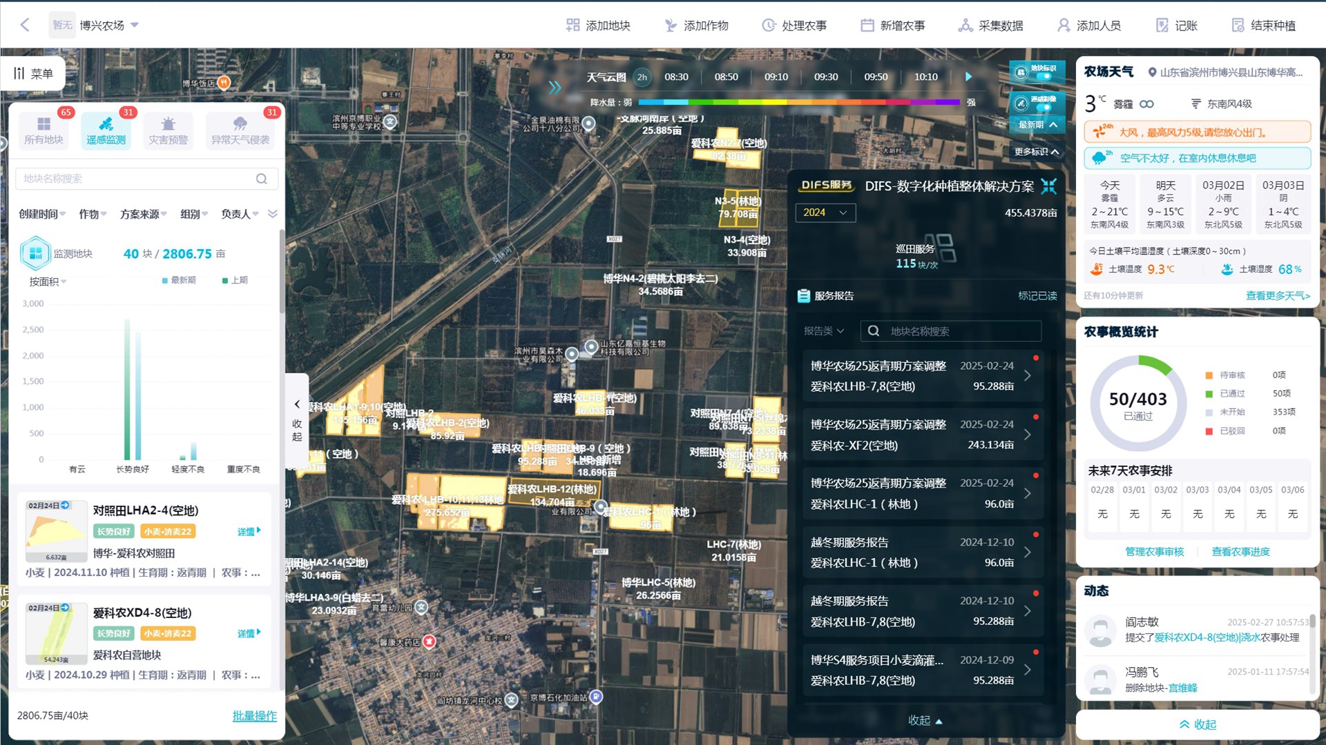Collapse the DIFS服务 panel with shrink icon
The height and width of the screenshot is (745, 1326).
point(1048,186)
